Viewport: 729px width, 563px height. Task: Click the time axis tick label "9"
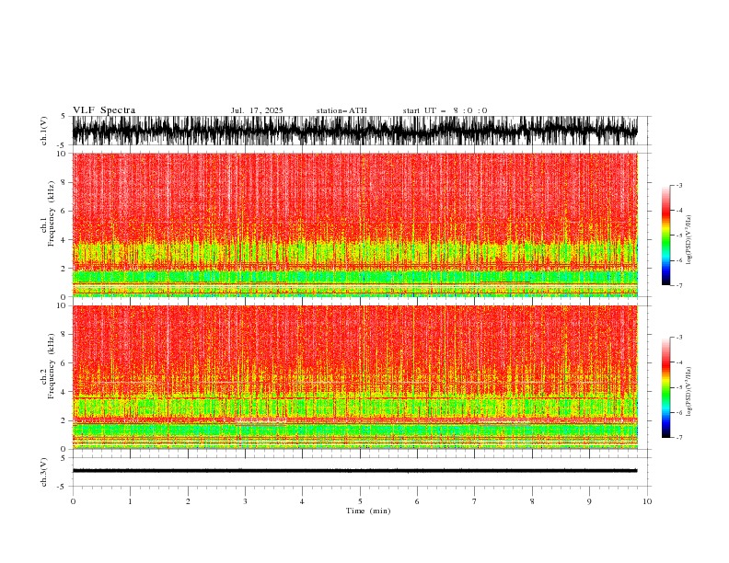(589, 501)
